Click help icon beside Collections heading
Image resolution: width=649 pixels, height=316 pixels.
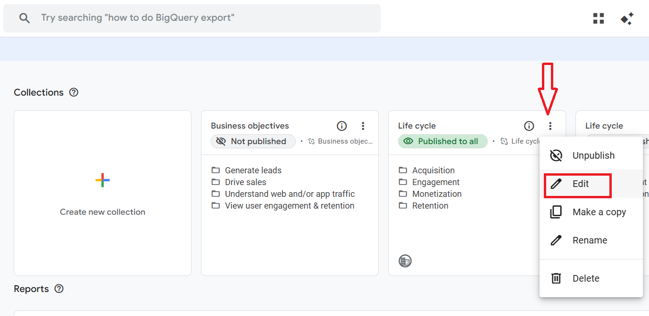pyautogui.click(x=74, y=92)
